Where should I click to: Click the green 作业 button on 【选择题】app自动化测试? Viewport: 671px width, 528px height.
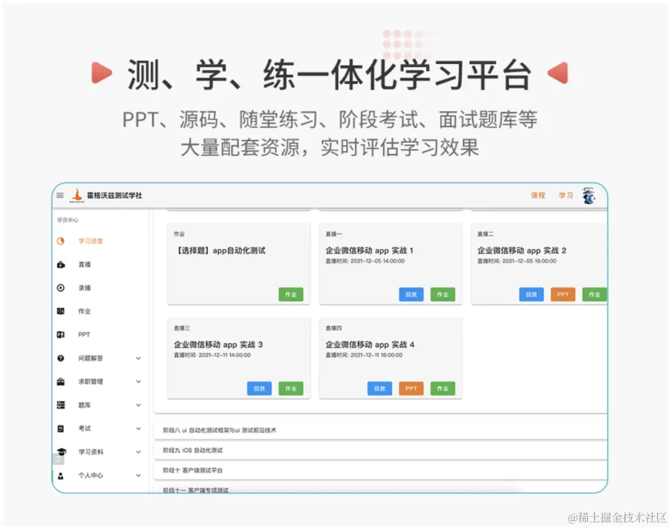(x=291, y=294)
